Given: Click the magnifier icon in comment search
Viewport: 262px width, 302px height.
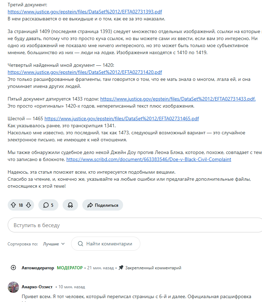Looking at the screenshot, I should click(x=81, y=244).
